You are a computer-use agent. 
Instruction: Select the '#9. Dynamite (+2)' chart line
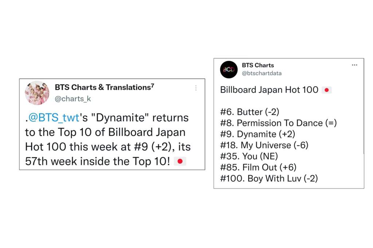point(258,134)
